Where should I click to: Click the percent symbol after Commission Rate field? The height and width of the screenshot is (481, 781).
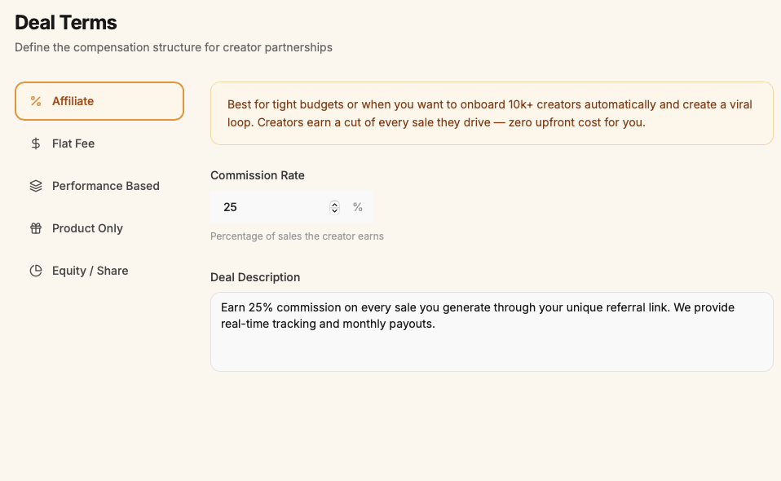tap(358, 207)
